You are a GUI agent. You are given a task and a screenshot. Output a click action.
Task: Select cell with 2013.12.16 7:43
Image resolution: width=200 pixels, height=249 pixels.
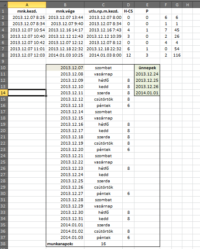[103, 30]
